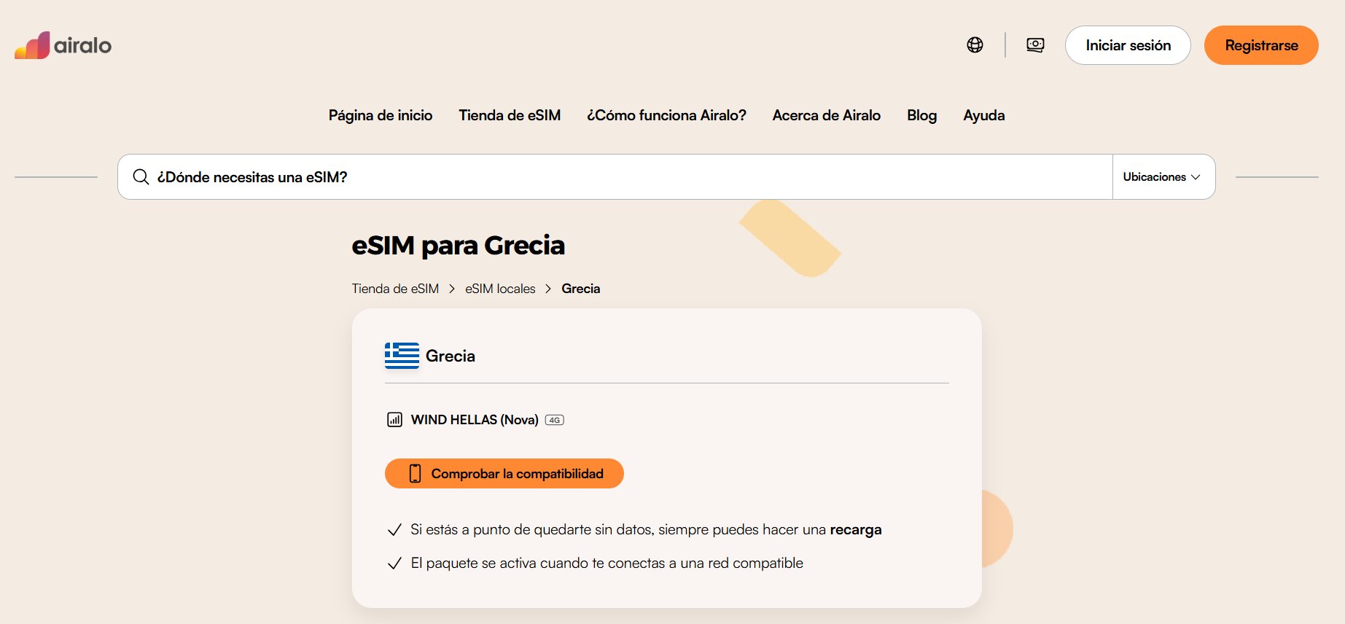Screen dimensions: 1345x624
Task: Open the currency selector icon
Action: pyautogui.click(x=1035, y=45)
